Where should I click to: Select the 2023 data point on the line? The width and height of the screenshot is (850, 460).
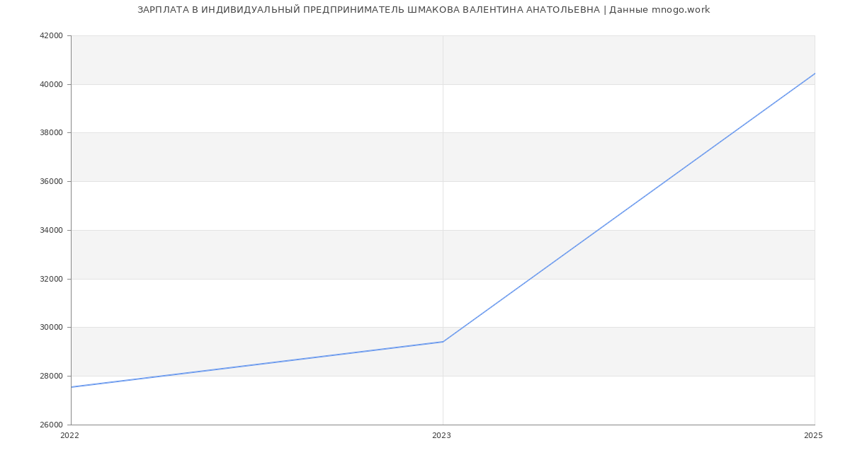[x=443, y=342]
